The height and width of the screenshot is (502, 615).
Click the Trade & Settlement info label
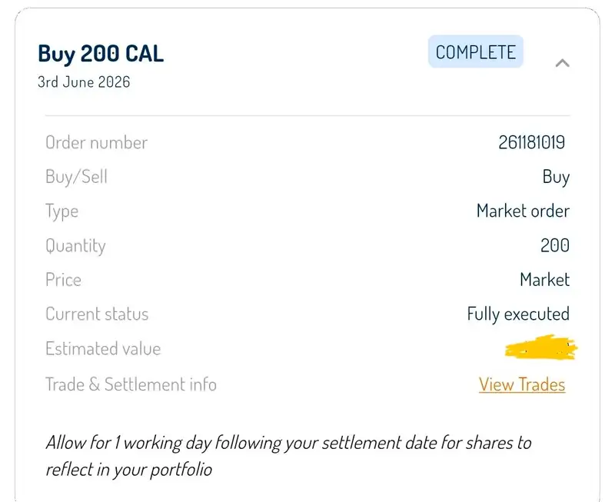pyautogui.click(x=131, y=384)
